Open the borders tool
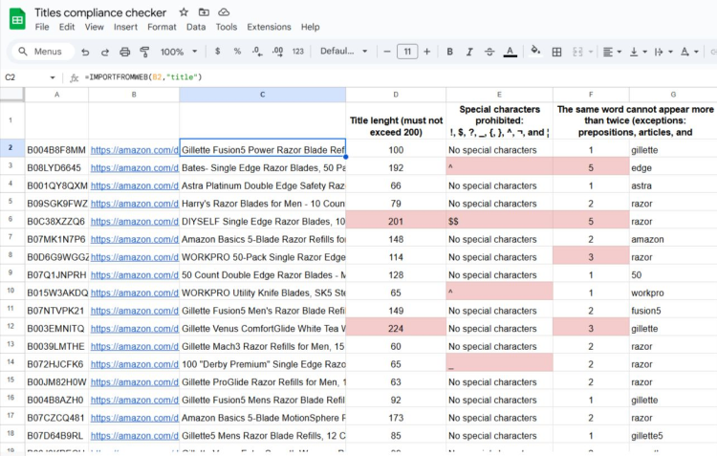This screenshot has height=456, width=717. 556,52
